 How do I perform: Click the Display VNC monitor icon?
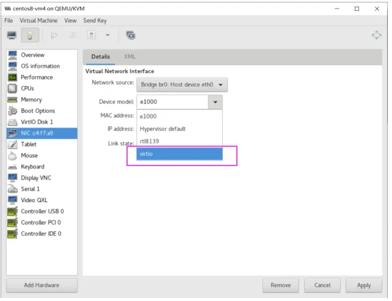tap(12, 178)
